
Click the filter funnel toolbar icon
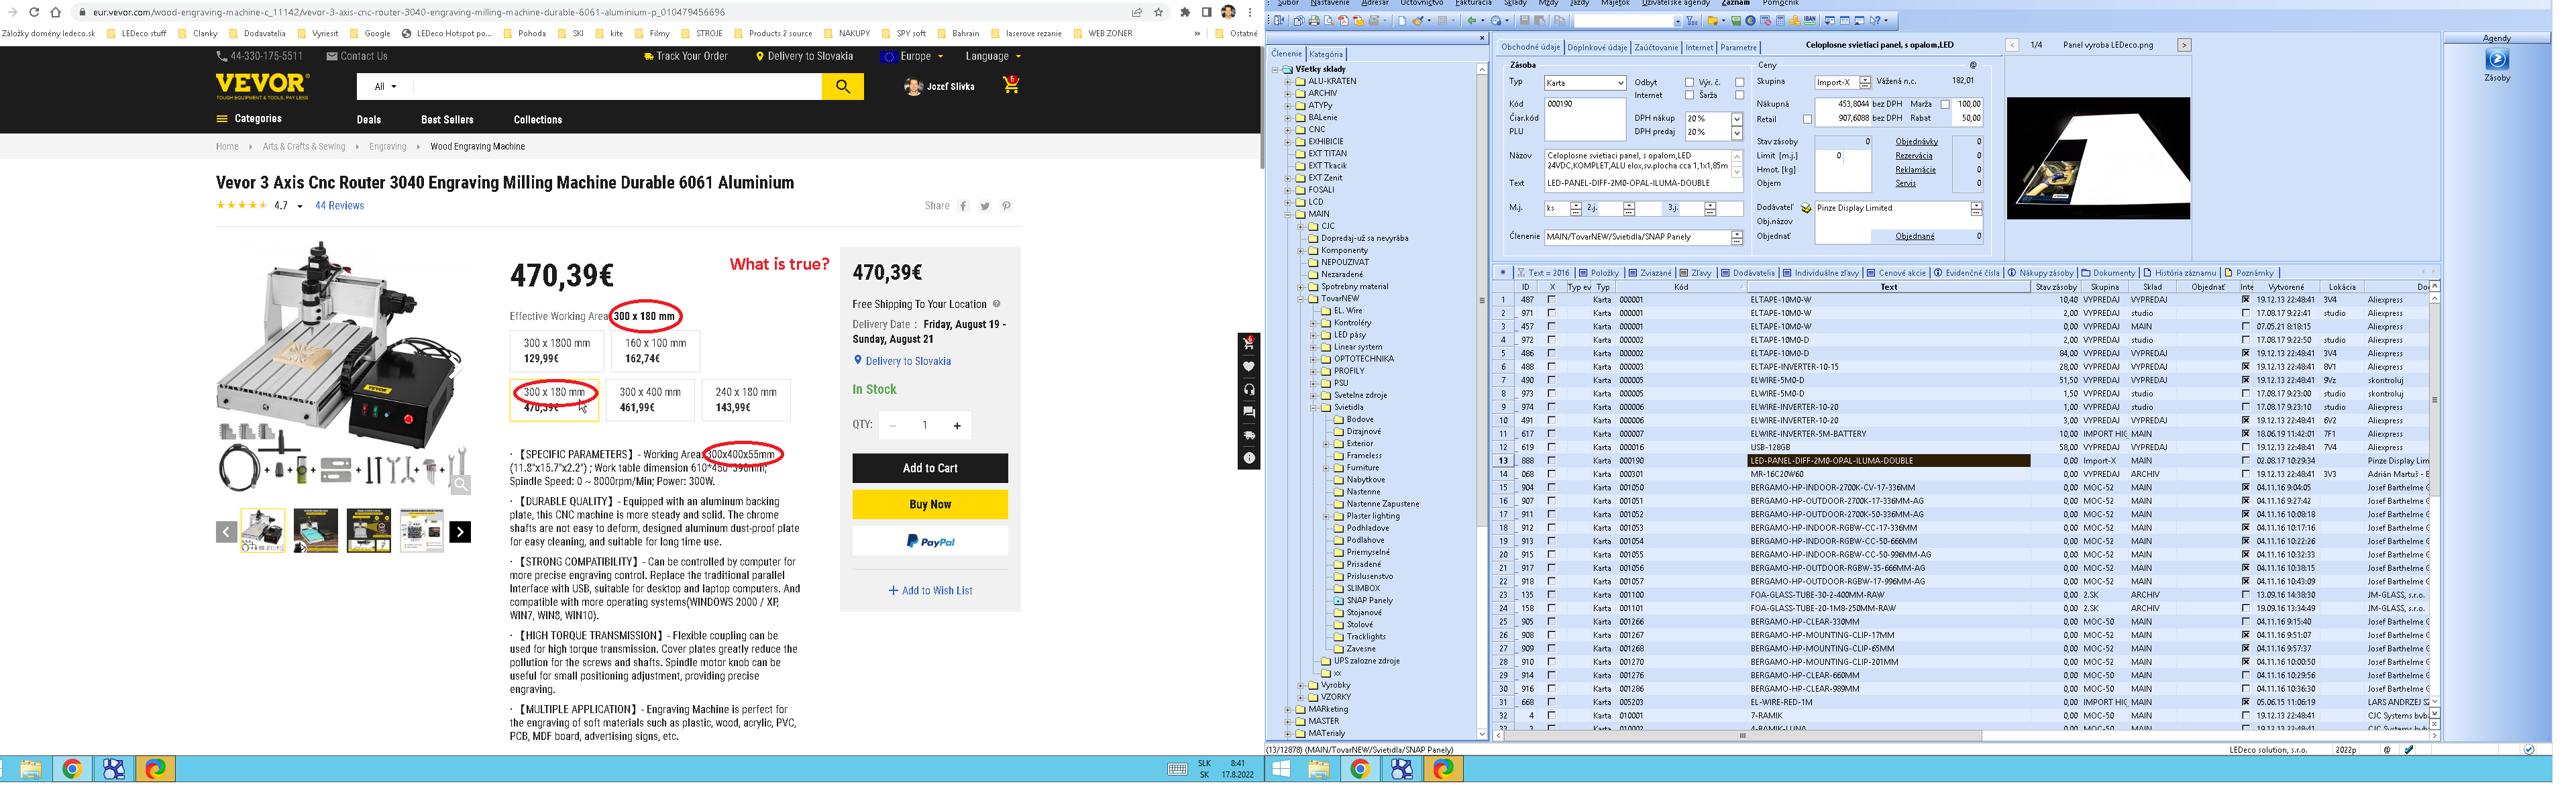(1692, 21)
